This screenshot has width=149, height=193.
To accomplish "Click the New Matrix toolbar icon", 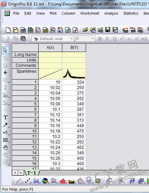I will pos(45,30).
